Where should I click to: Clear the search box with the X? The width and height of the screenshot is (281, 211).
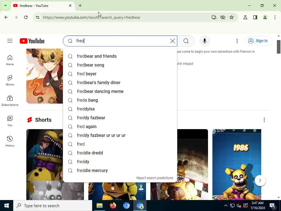(173, 41)
